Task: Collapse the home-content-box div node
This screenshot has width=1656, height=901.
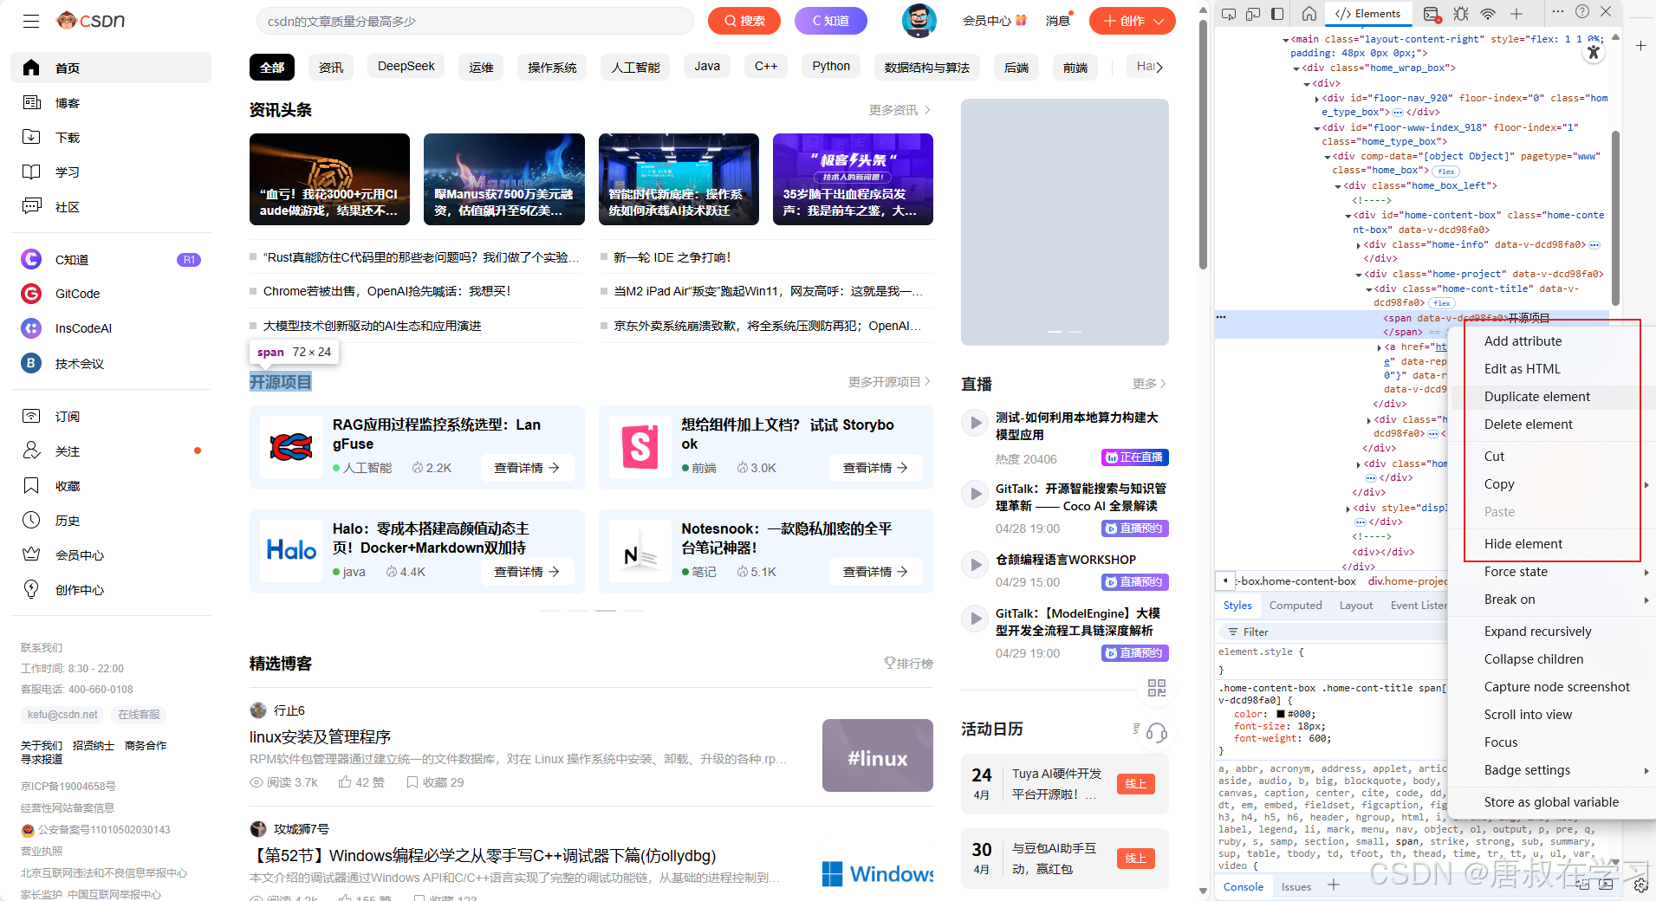Action: [1348, 216]
